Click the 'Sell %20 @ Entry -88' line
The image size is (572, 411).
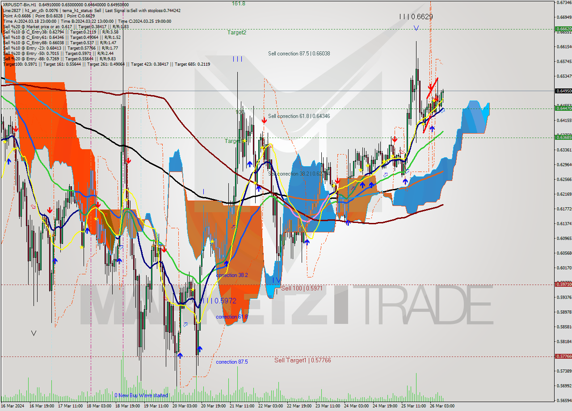59,59
